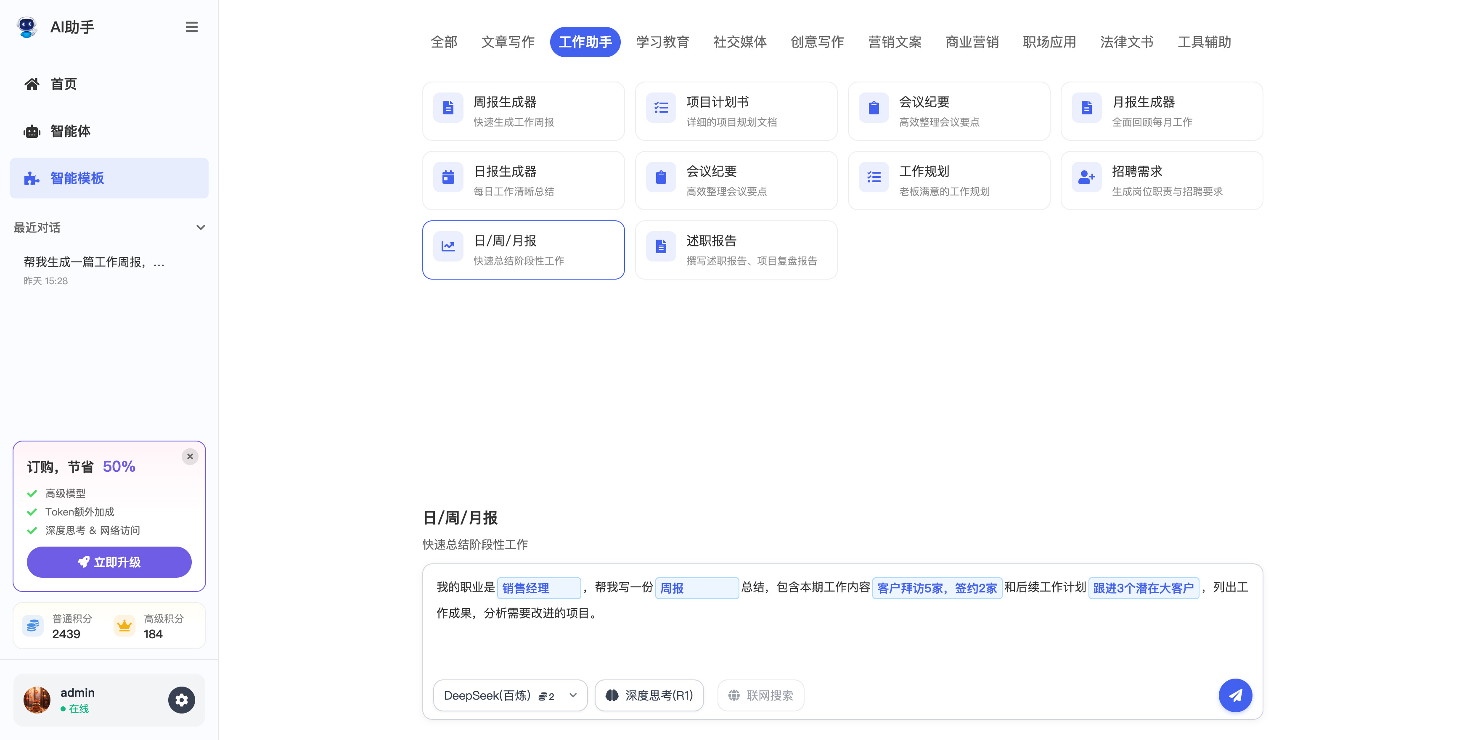Select the 创意写作 category tab
The height and width of the screenshot is (740, 1467).
tap(818, 42)
